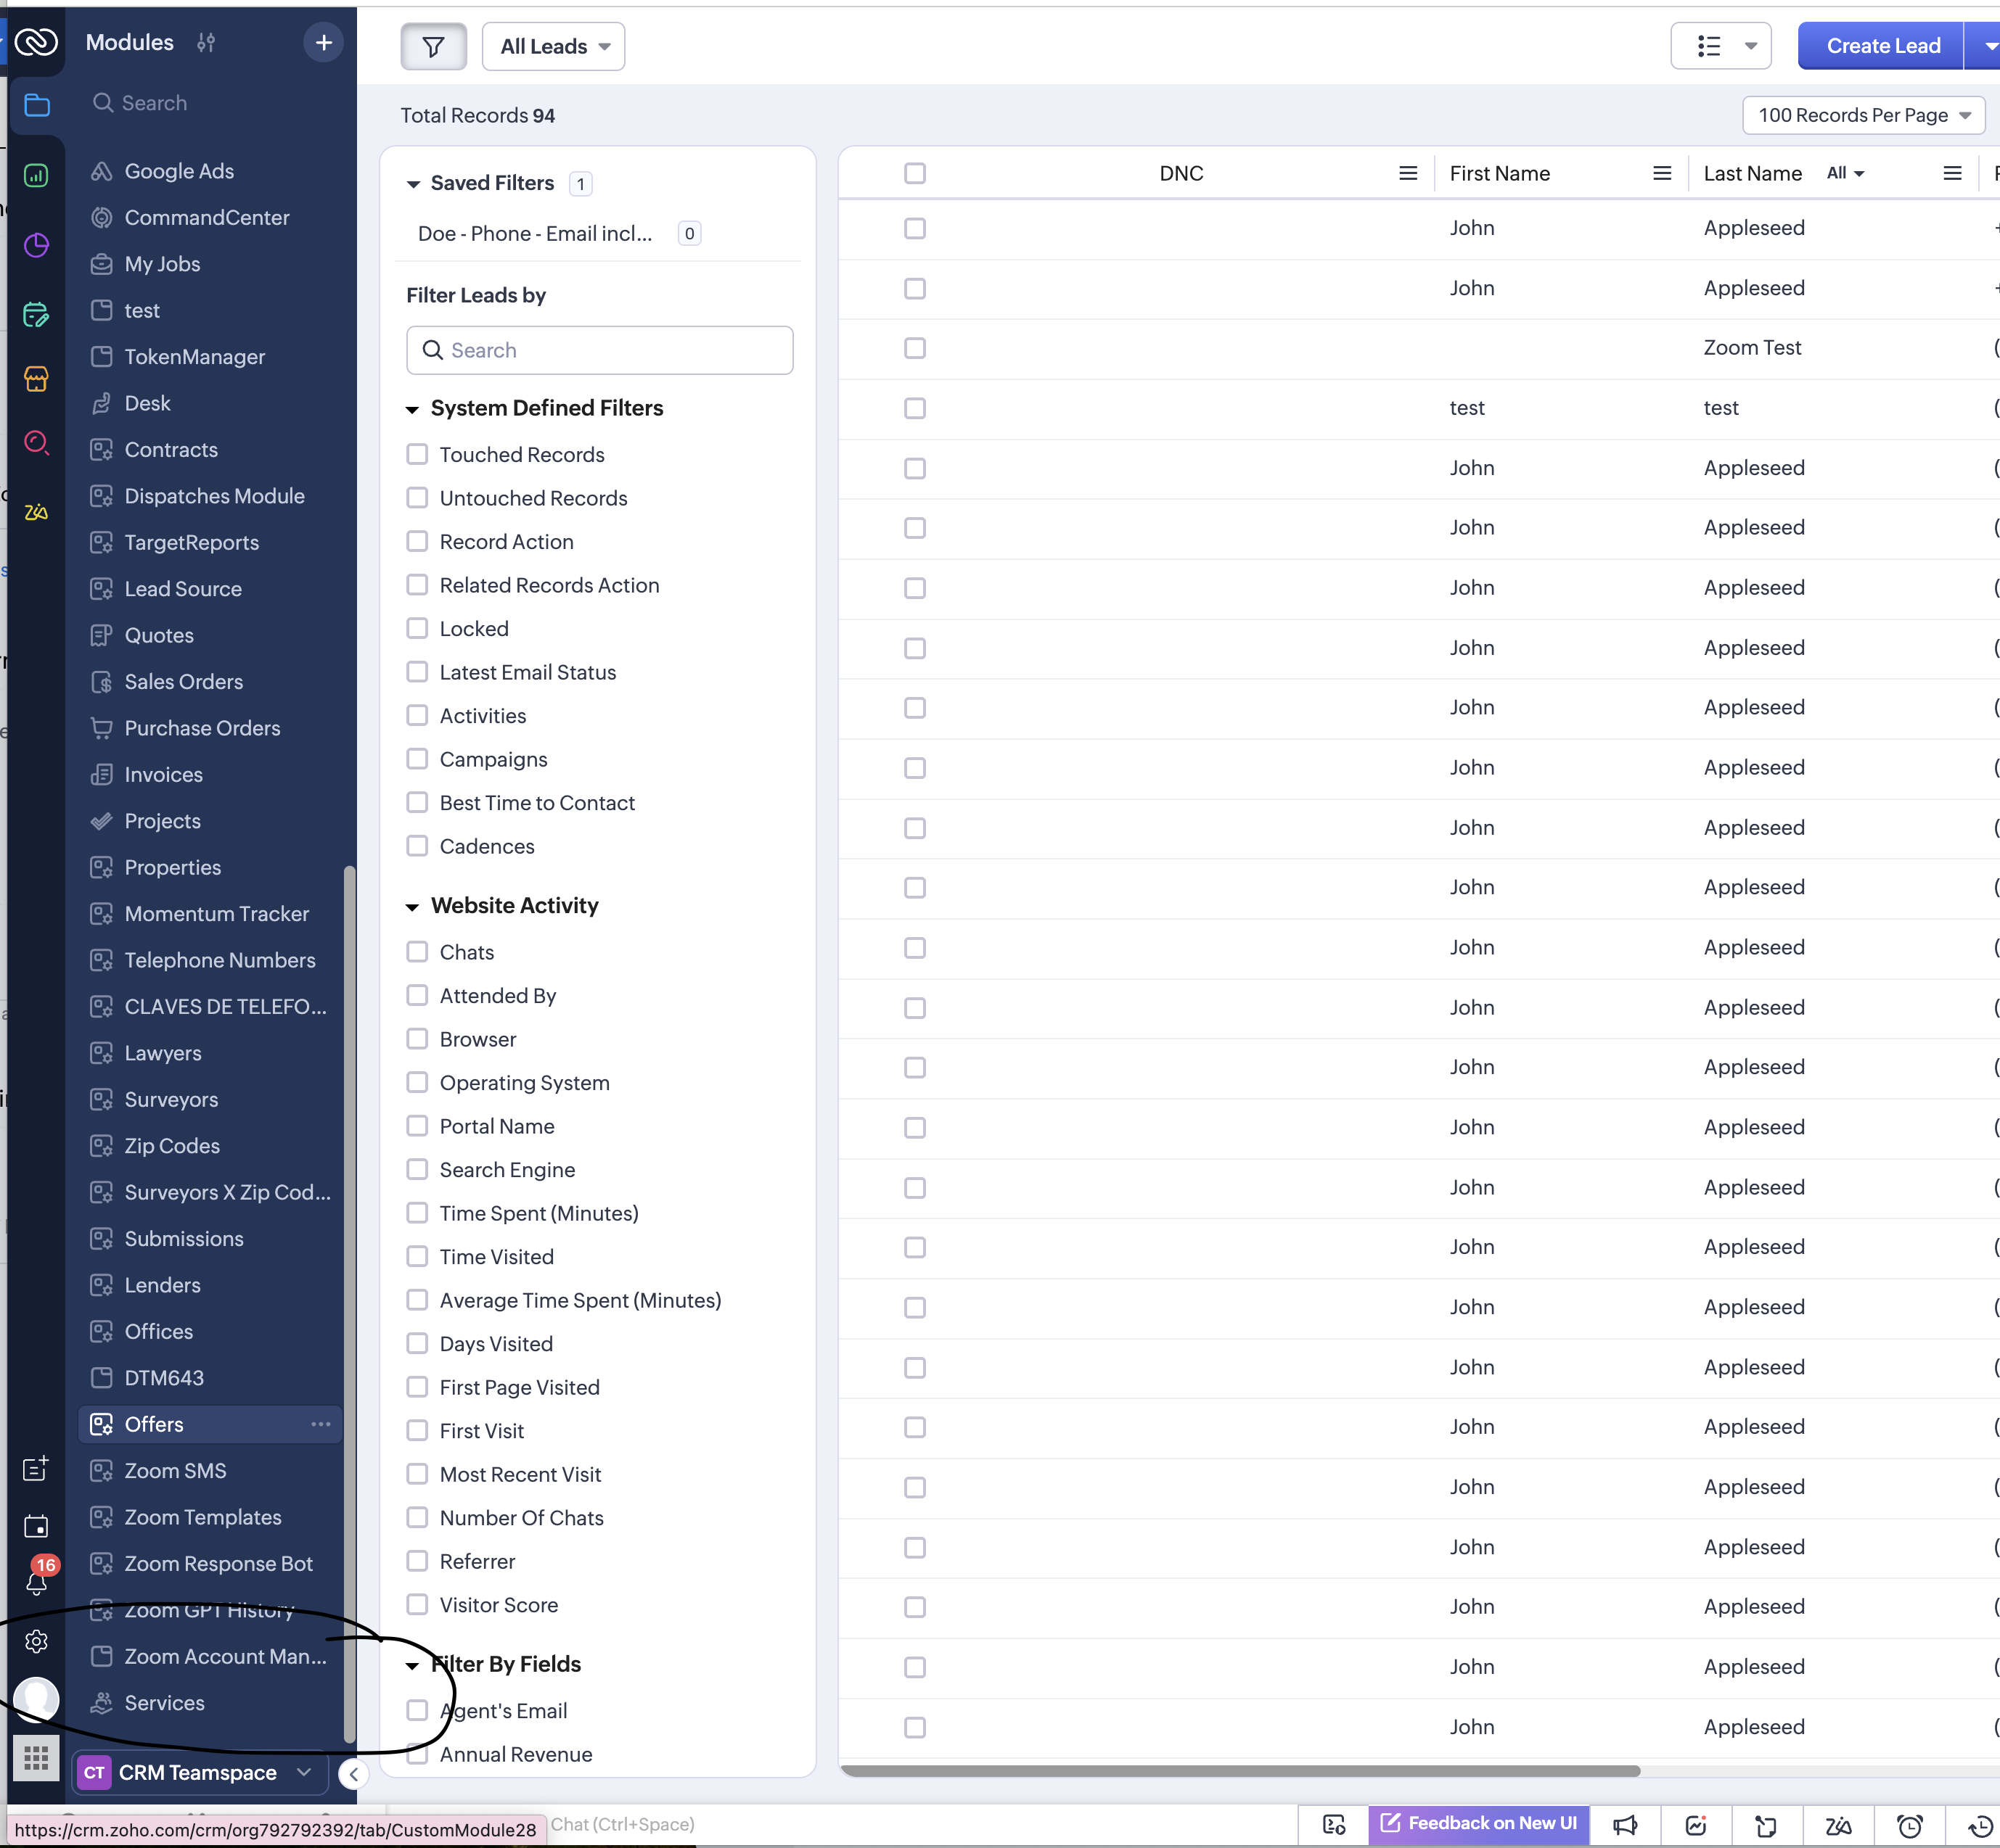Open the All Leads view dropdown
The height and width of the screenshot is (1848, 2000).
click(553, 46)
